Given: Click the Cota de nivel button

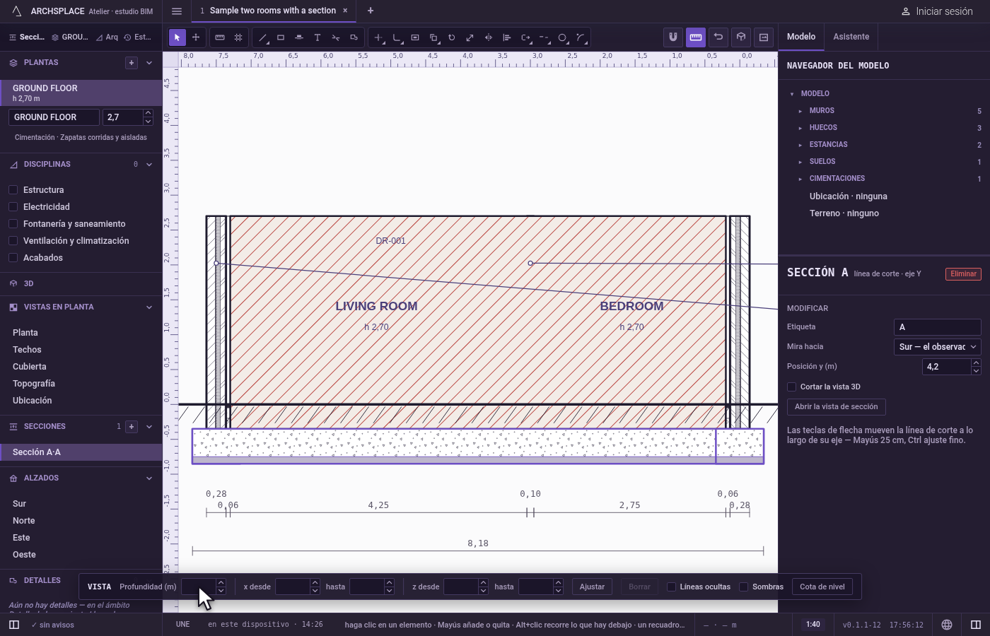Looking at the screenshot, I should pyautogui.click(x=822, y=587).
